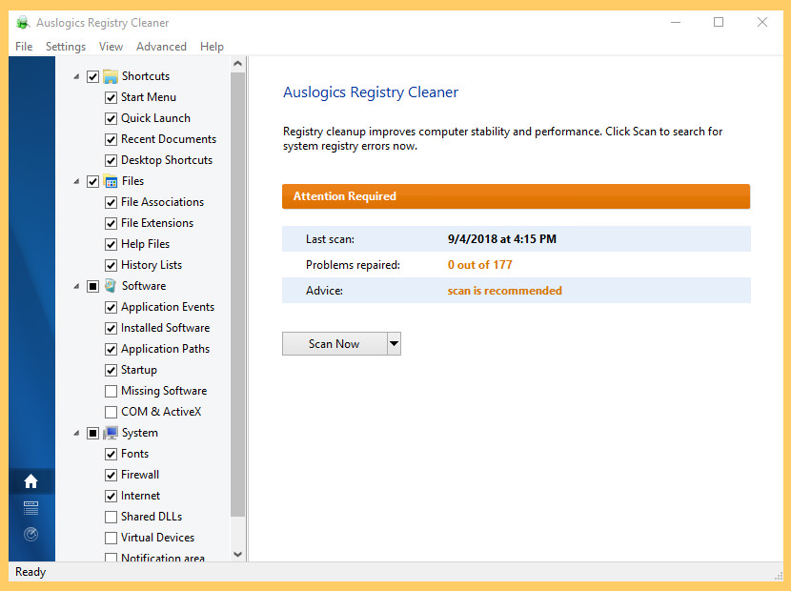
Task: Select the Files category icon
Action: click(x=111, y=181)
